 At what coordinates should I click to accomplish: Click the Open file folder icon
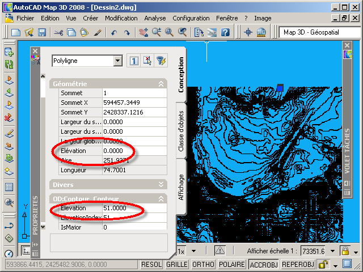tap(29, 32)
